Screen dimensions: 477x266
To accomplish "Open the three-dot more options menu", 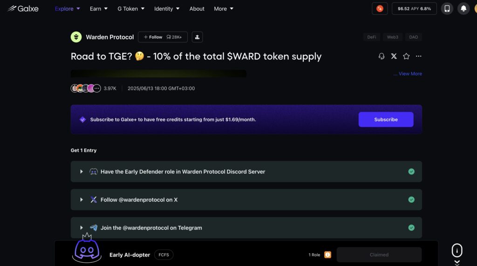I will (419, 56).
